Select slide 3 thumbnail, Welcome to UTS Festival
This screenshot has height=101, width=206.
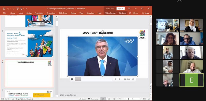[x=29, y=43]
